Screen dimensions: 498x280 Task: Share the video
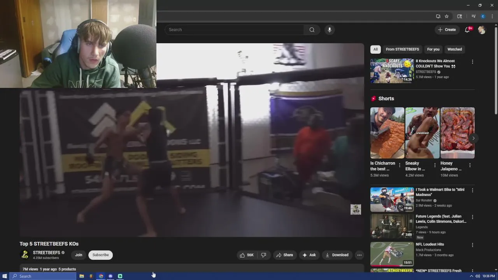click(284, 255)
